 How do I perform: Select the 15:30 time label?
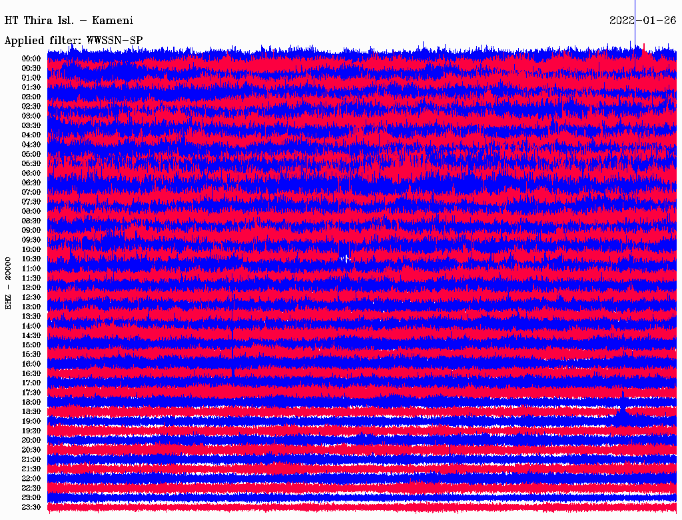coord(31,355)
